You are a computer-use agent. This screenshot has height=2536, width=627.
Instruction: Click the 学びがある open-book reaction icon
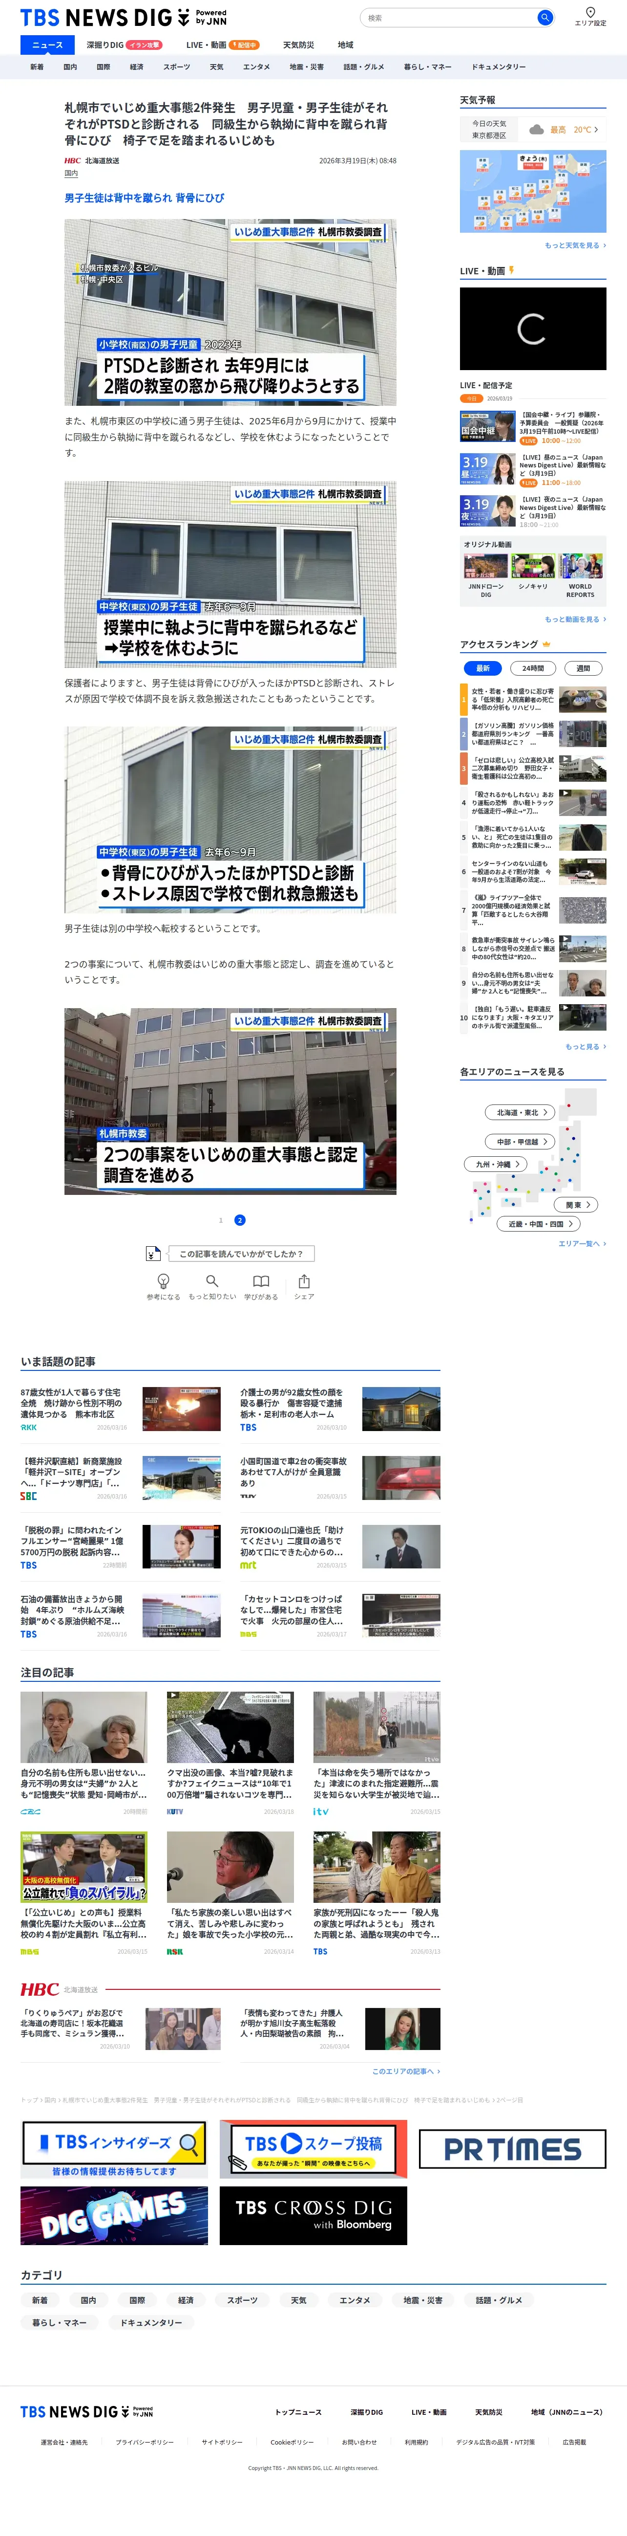(x=260, y=1281)
